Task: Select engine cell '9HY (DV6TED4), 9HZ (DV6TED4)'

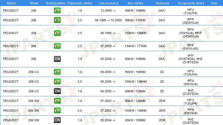Action: [x=190, y=59]
